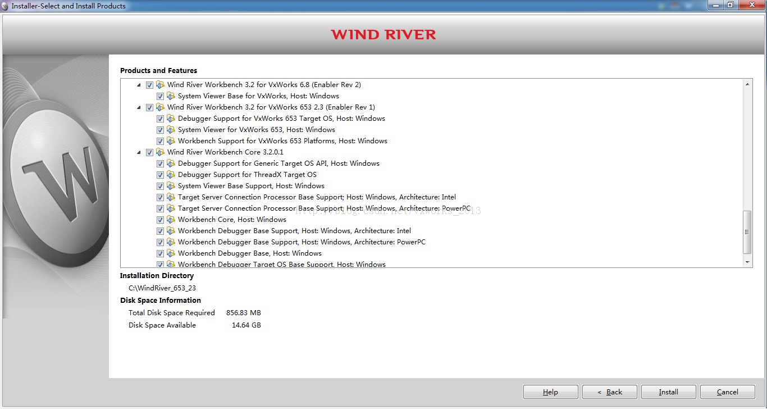
Task: Click package icon beside Debugger Support for ThreadX Target OS
Action: [171, 175]
